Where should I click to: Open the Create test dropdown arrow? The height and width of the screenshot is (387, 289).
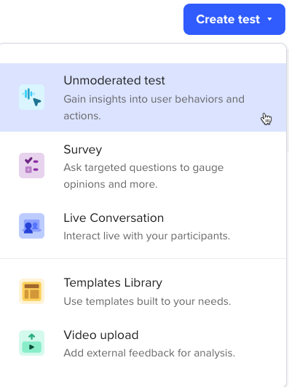coord(270,19)
